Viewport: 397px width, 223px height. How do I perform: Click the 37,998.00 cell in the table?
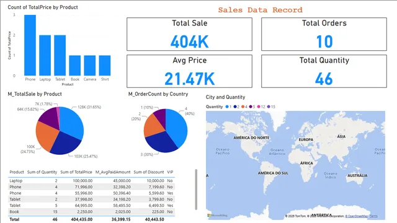point(84,199)
